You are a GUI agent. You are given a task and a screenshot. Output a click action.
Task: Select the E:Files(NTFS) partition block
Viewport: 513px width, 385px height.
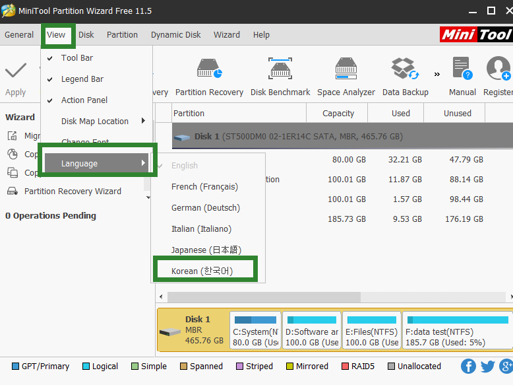click(x=372, y=330)
